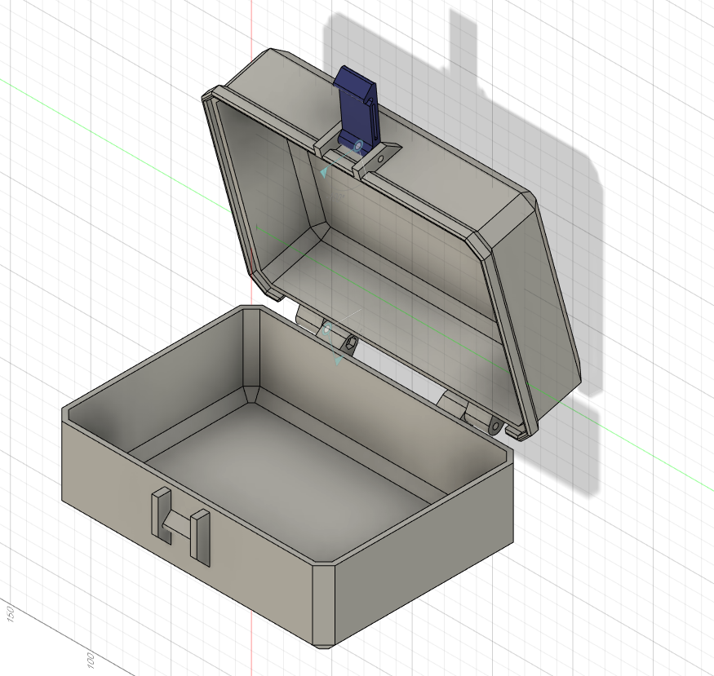Screen dimensions: 714x676
Task: Select the right hinge eyelet near lid corner
Action: [495, 426]
